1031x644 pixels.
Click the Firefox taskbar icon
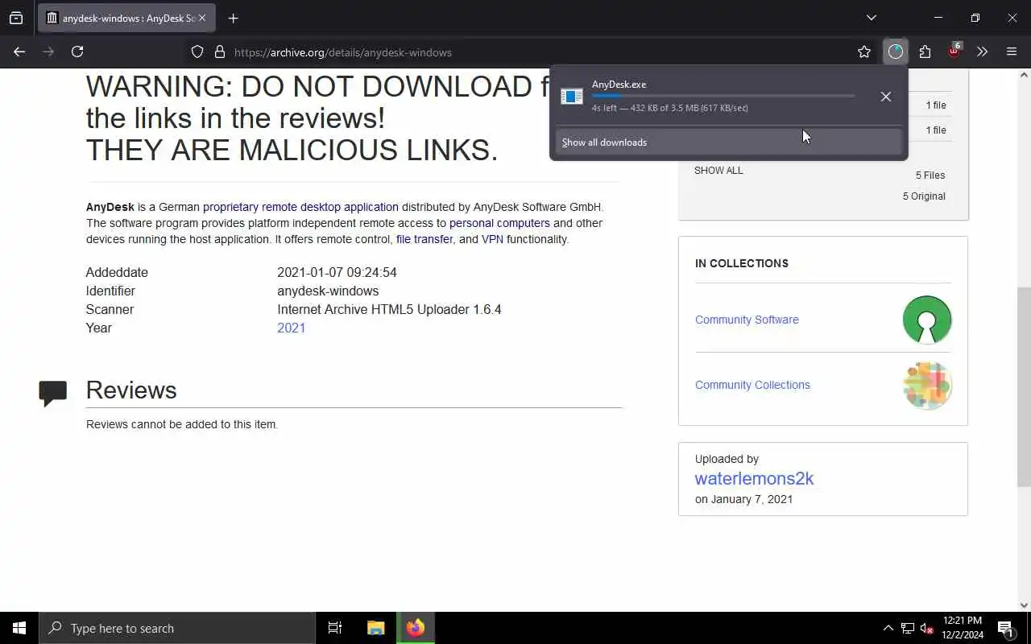[416, 628]
